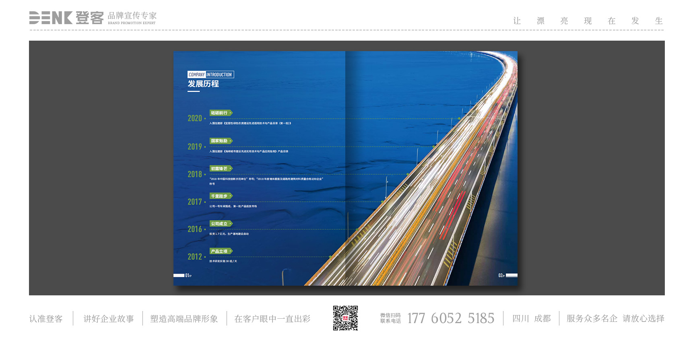Click the 02 page number marker
691x338 pixels.
501,275
